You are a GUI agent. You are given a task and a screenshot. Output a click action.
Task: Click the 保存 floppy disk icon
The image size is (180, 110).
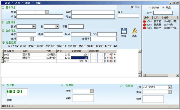[124, 31]
